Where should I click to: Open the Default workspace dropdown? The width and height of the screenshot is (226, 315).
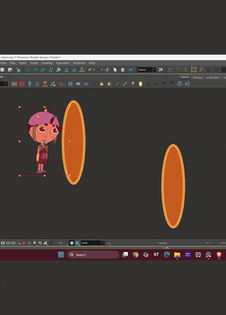pyautogui.click(x=146, y=70)
